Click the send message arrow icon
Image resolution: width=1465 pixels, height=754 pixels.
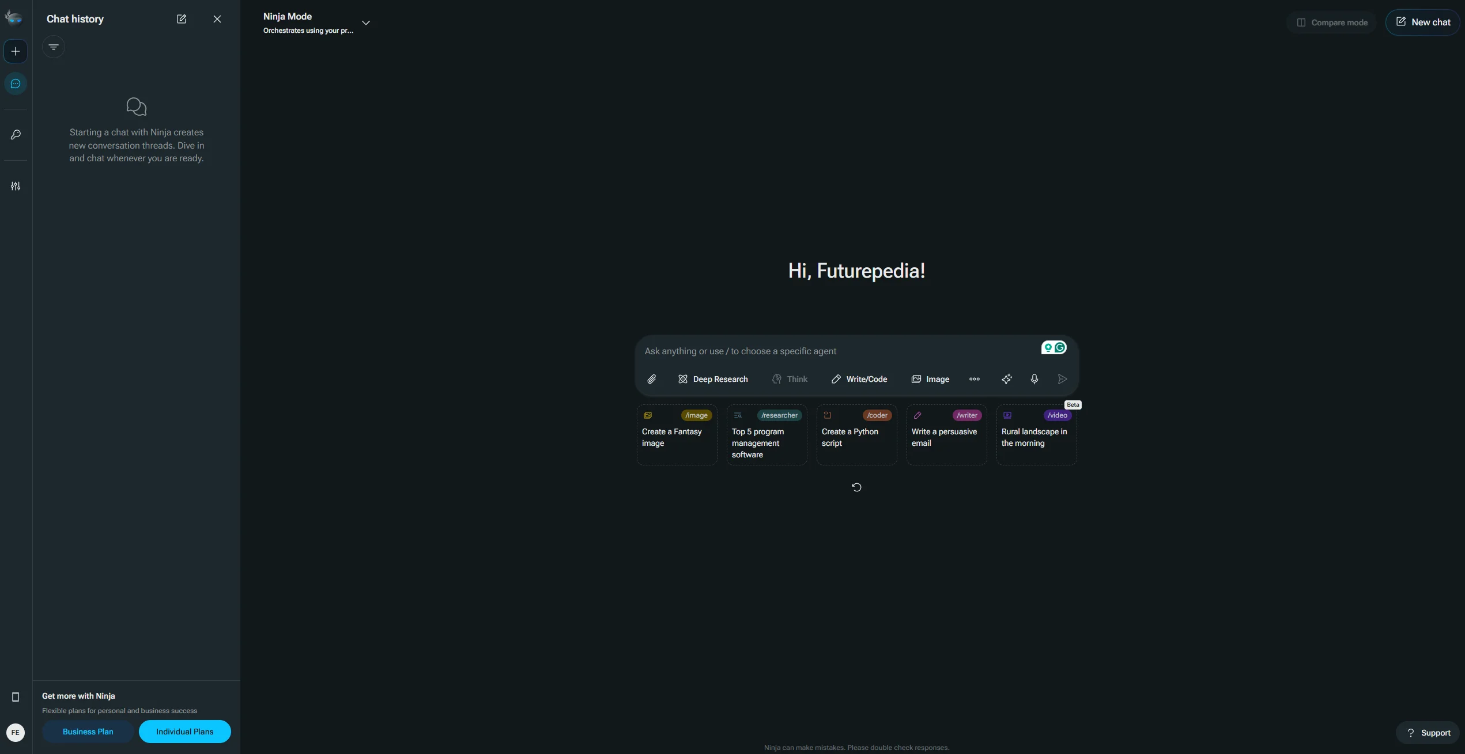(1062, 379)
